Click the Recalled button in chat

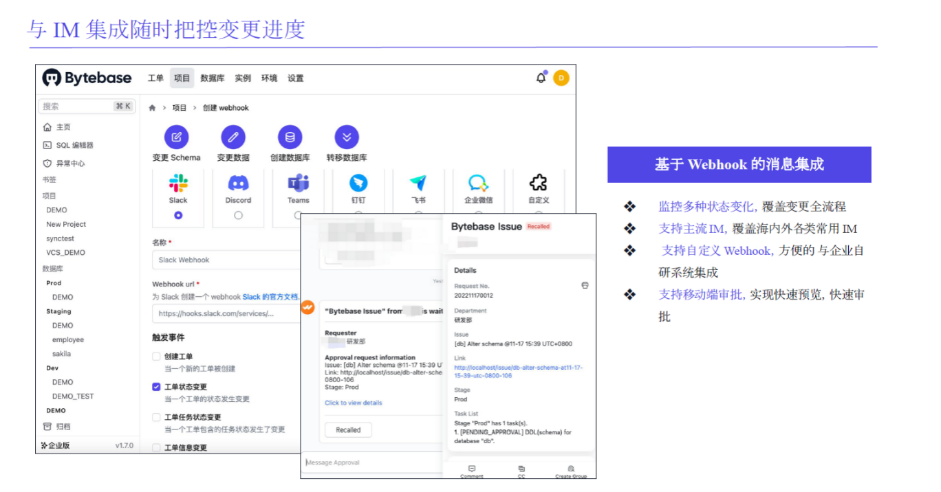[348, 430]
